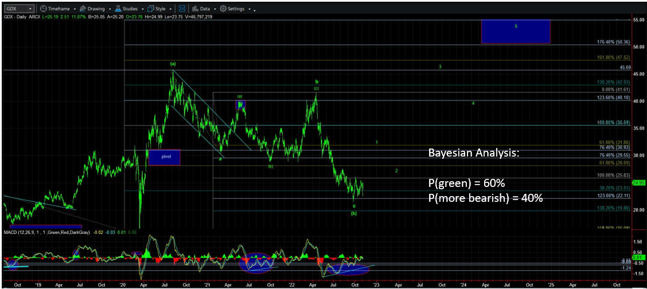The width and height of the screenshot is (647, 289).
Task: Click the 76.40% (30.93) Fibonacci label
Action: [614, 147]
